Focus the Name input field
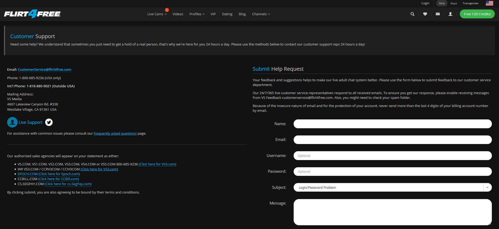The image size is (499, 229). point(393,124)
